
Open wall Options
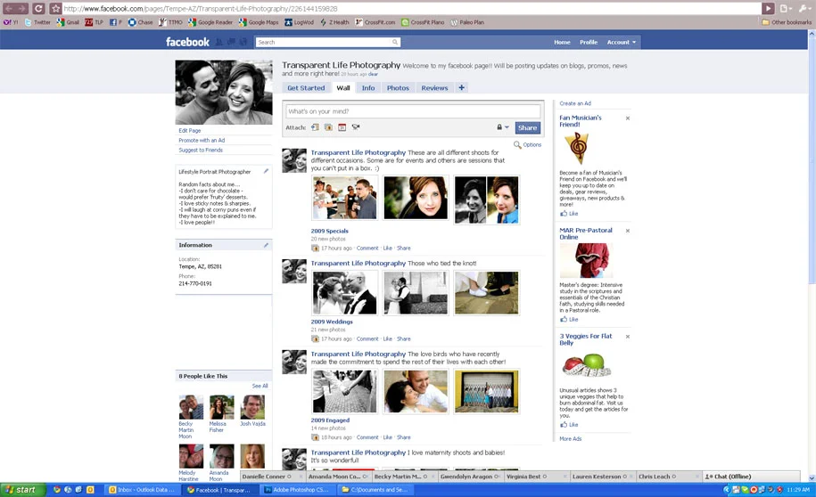528,145
